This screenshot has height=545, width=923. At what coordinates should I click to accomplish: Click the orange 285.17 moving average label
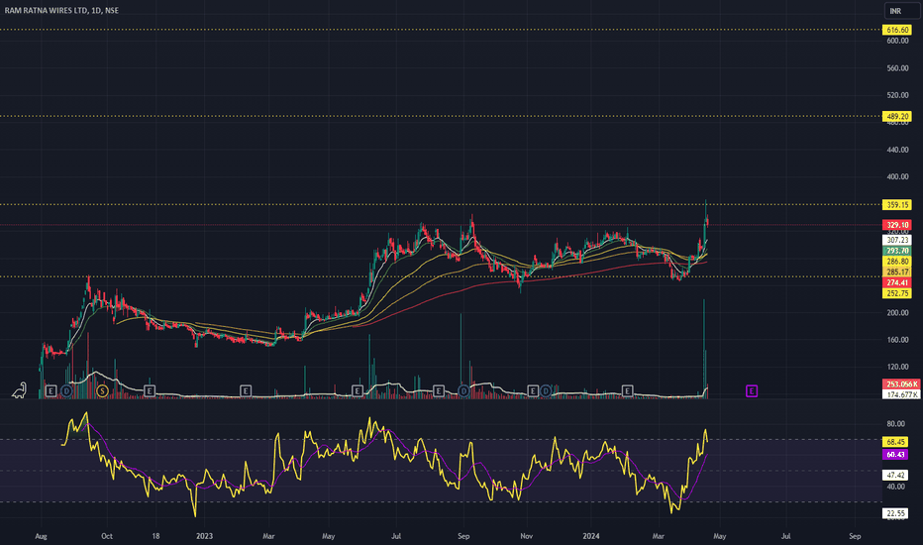(x=897, y=272)
